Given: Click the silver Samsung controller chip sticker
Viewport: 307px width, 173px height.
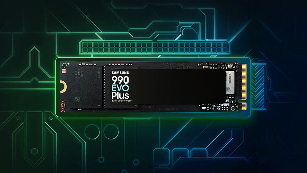Looking at the screenshot, I should [x=230, y=83].
